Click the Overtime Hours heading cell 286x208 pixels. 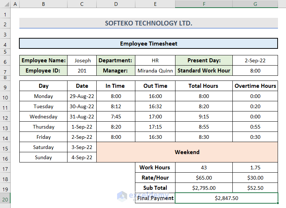(x=255, y=86)
